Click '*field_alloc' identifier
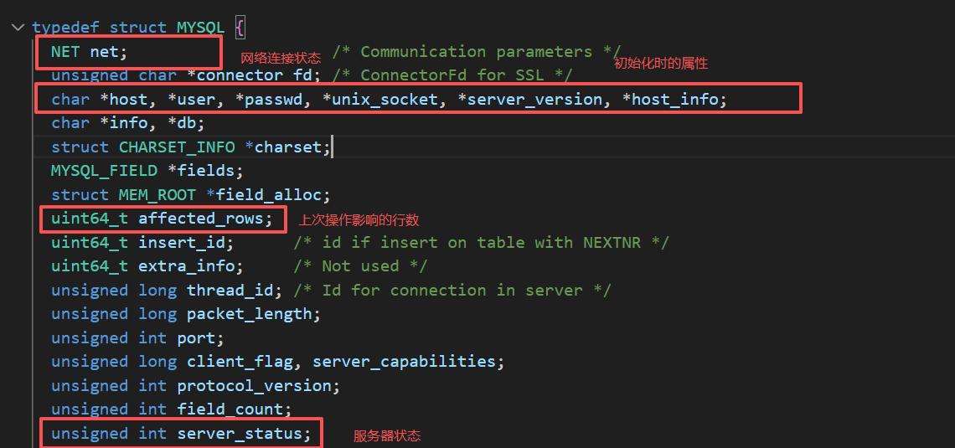 click(263, 195)
